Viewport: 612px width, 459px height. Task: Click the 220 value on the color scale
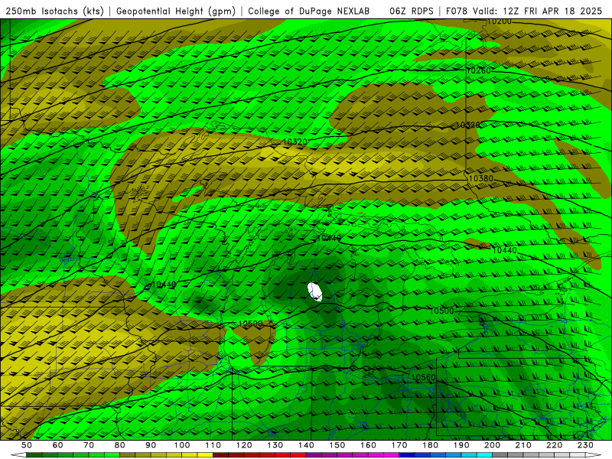pos(554,445)
